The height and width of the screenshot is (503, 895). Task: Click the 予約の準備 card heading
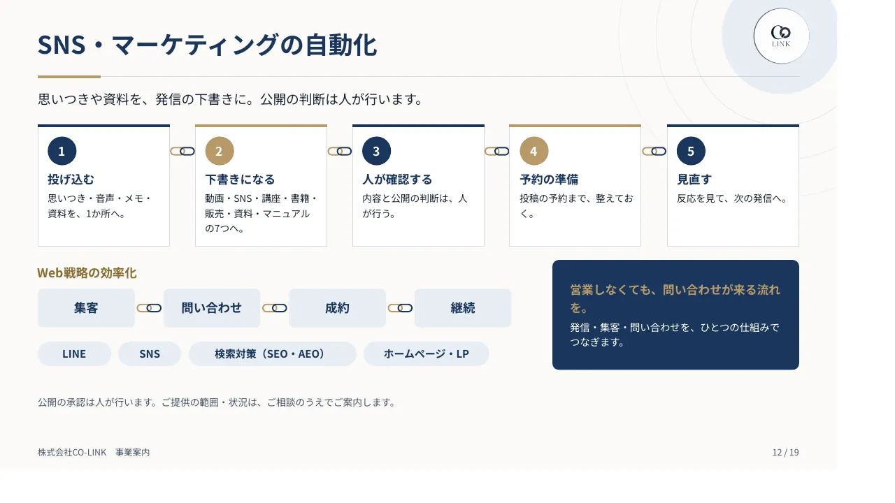[549, 180]
